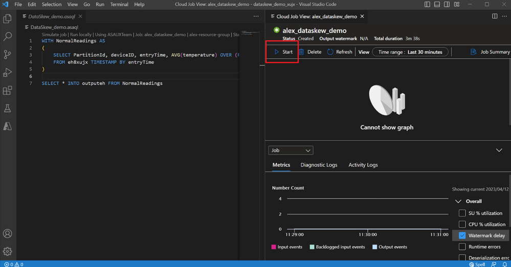Screen dimensions: 511x267
Task: Open the Terminal menu
Action: click(119, 4)
